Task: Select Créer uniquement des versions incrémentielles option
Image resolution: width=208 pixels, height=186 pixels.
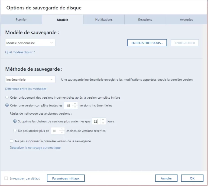Action: 7,97
